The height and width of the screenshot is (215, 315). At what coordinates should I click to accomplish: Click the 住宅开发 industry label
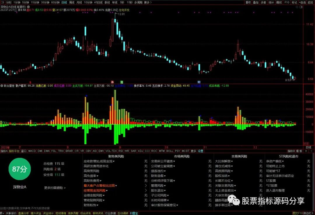click(124, 10)
